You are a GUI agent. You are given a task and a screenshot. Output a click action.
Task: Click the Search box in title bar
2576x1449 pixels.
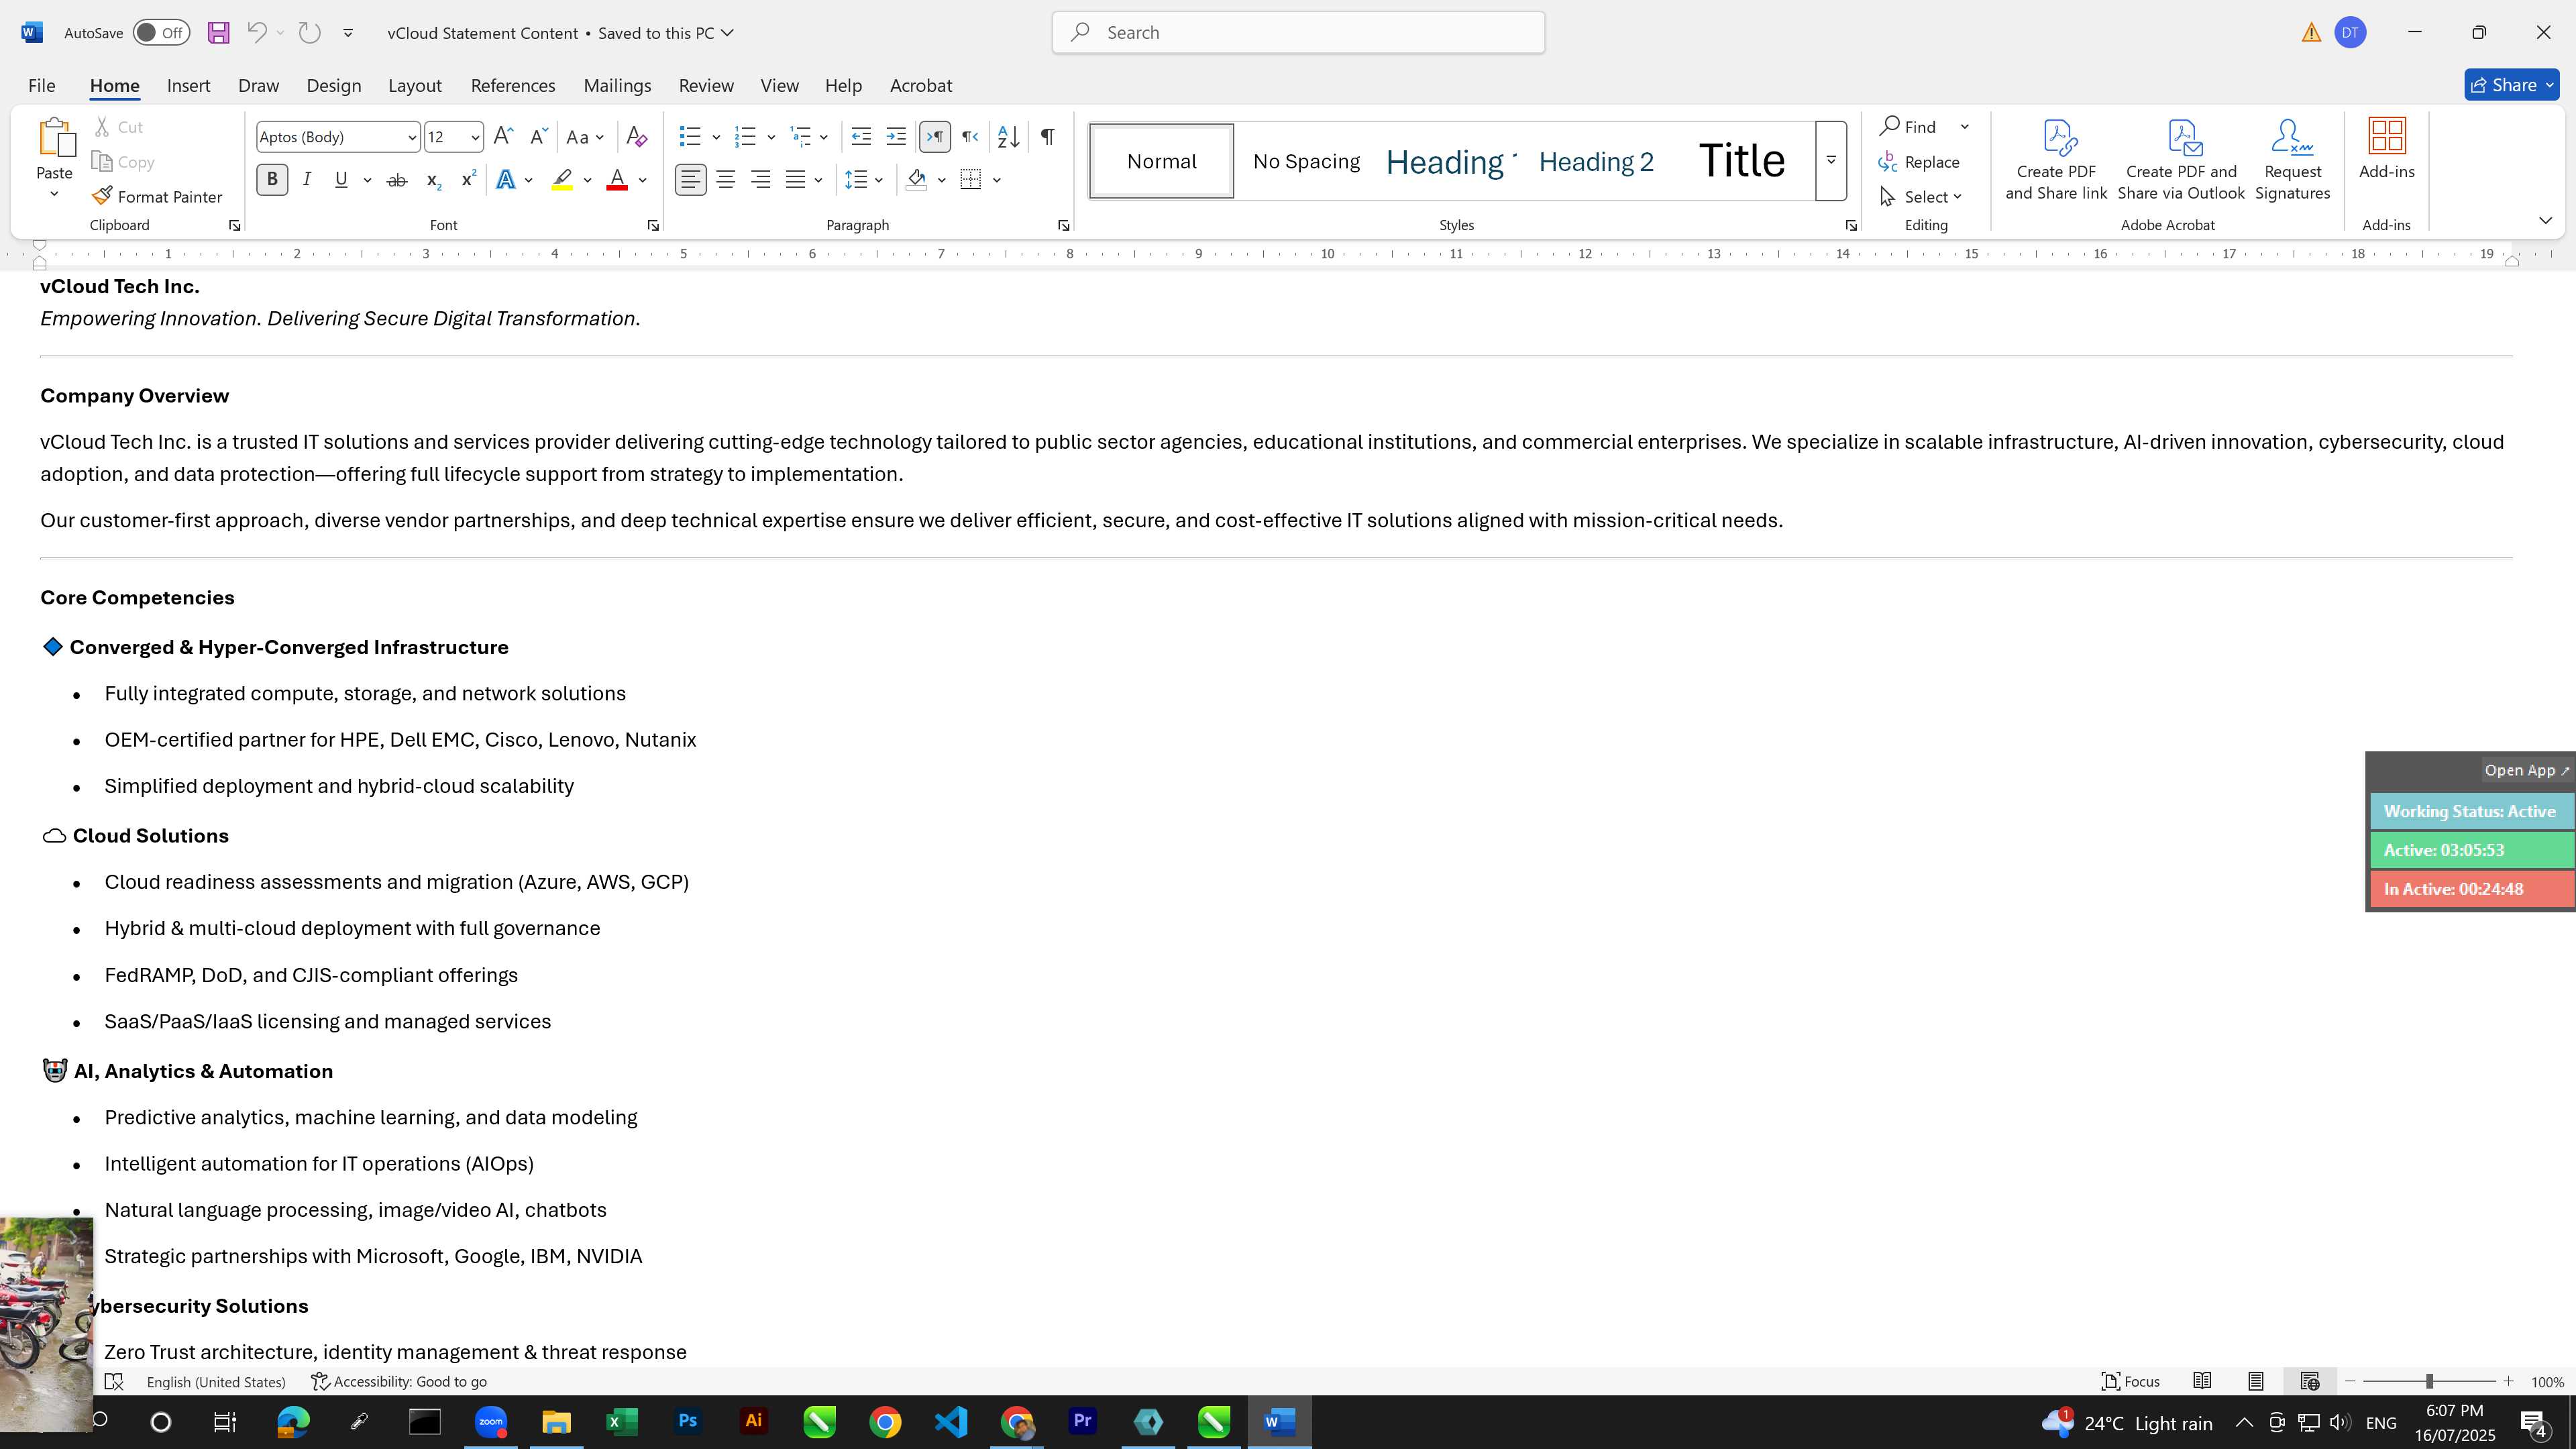pos(1298,33)
